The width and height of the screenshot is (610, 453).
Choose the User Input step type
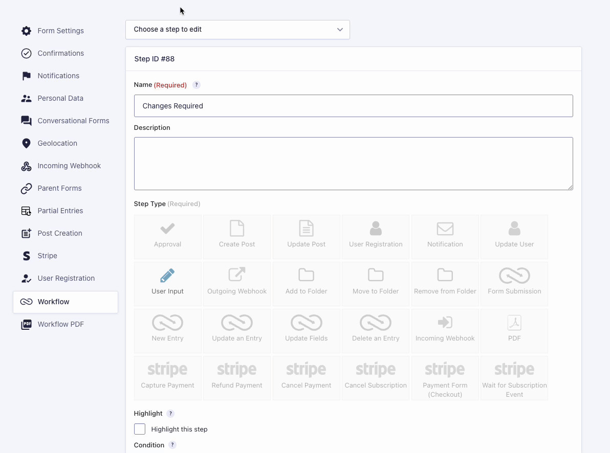167,284
